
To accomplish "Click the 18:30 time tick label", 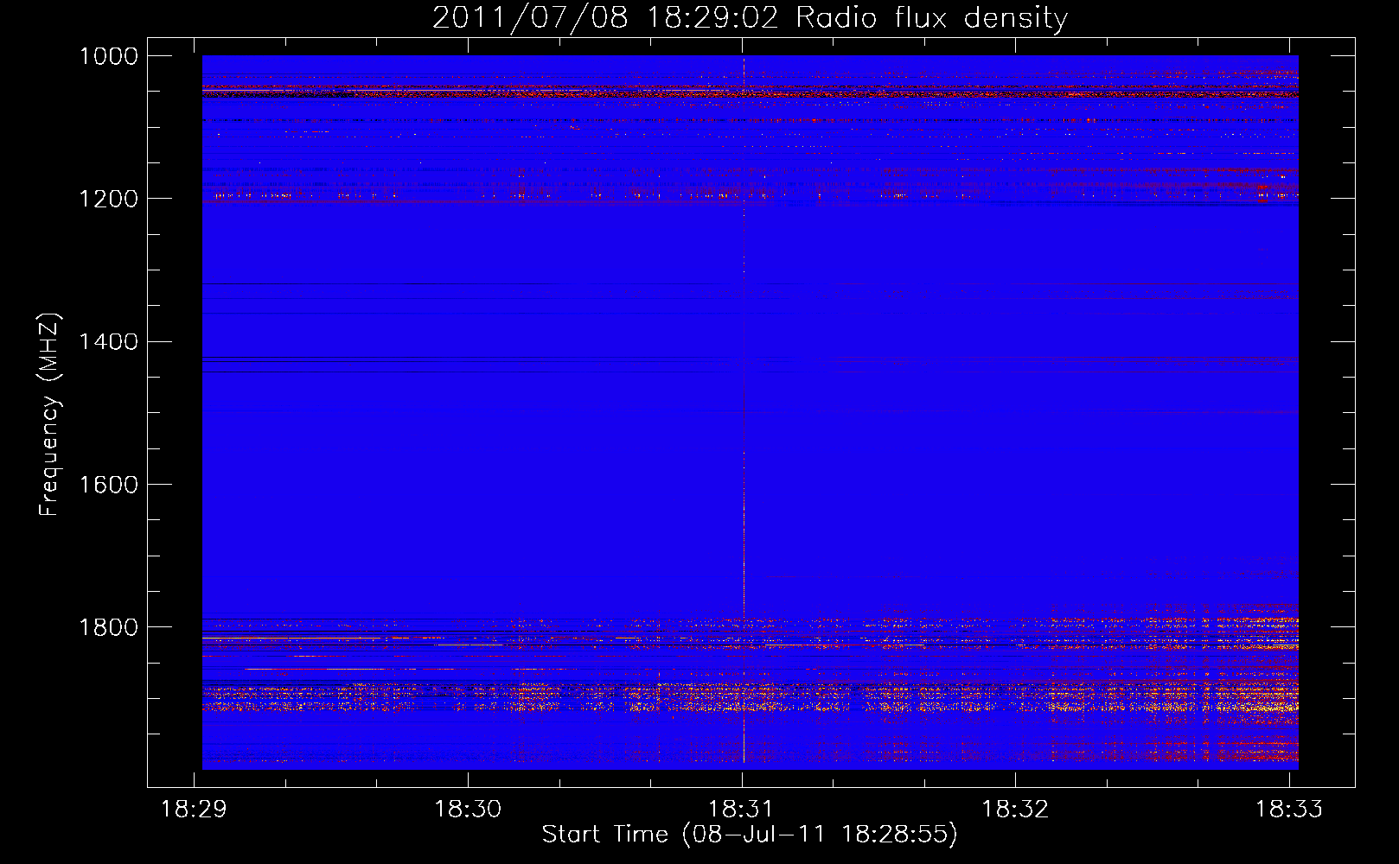I will (468, 809).
